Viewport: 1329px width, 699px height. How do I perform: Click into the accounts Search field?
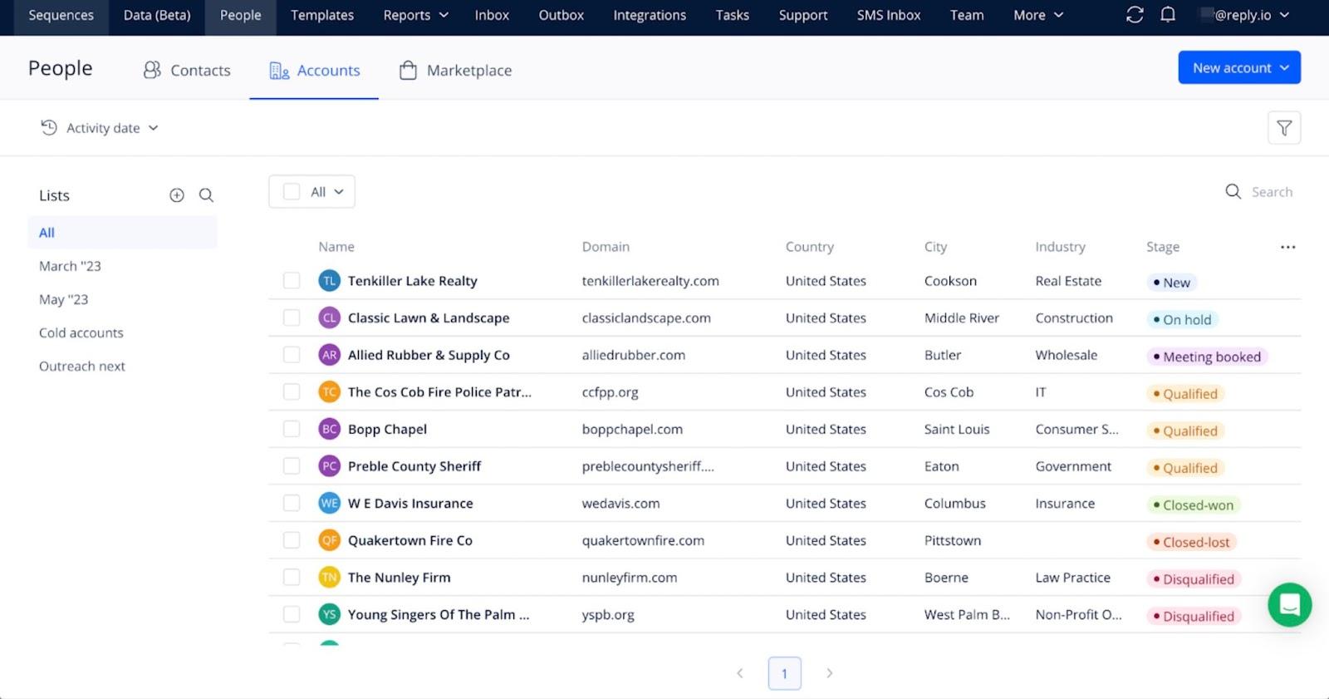[1272, 192]
